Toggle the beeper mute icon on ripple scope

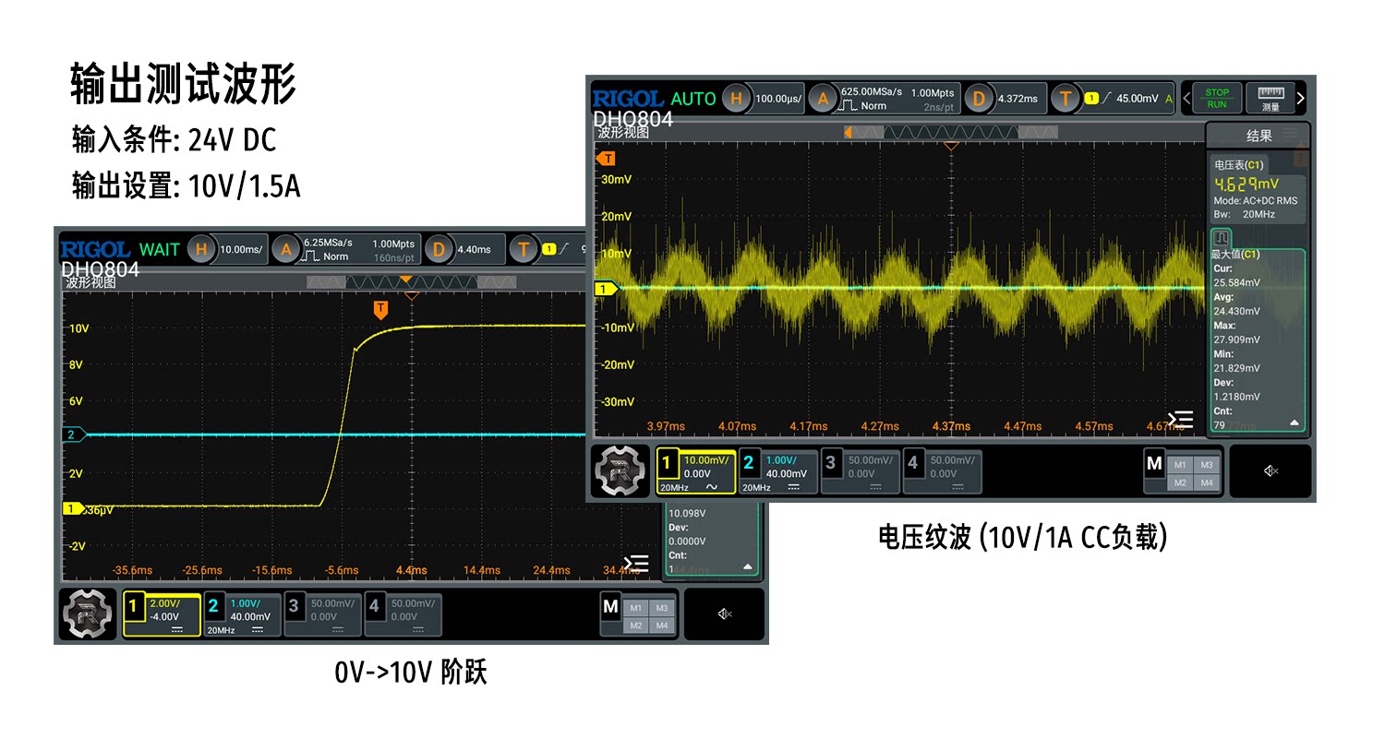click(x=1271, y=471)
